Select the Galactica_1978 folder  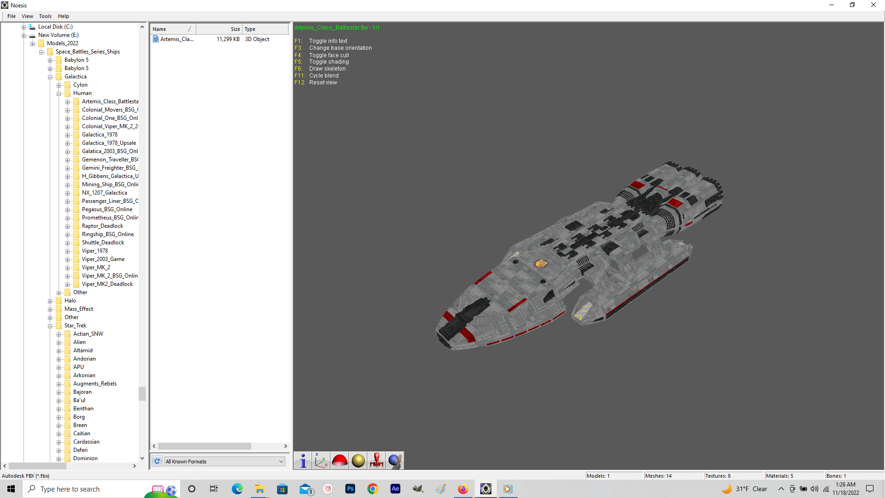point(100,135)
